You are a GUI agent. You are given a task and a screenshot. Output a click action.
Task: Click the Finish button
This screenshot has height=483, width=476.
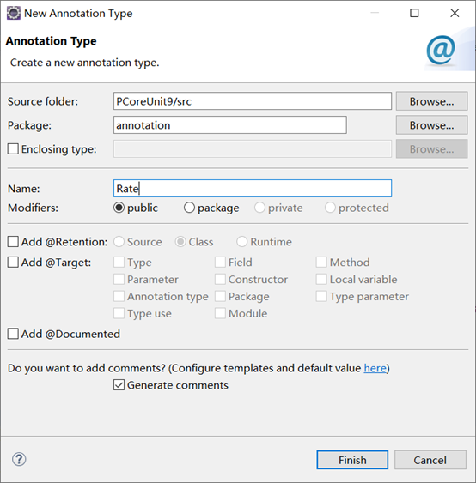[352, 460]
